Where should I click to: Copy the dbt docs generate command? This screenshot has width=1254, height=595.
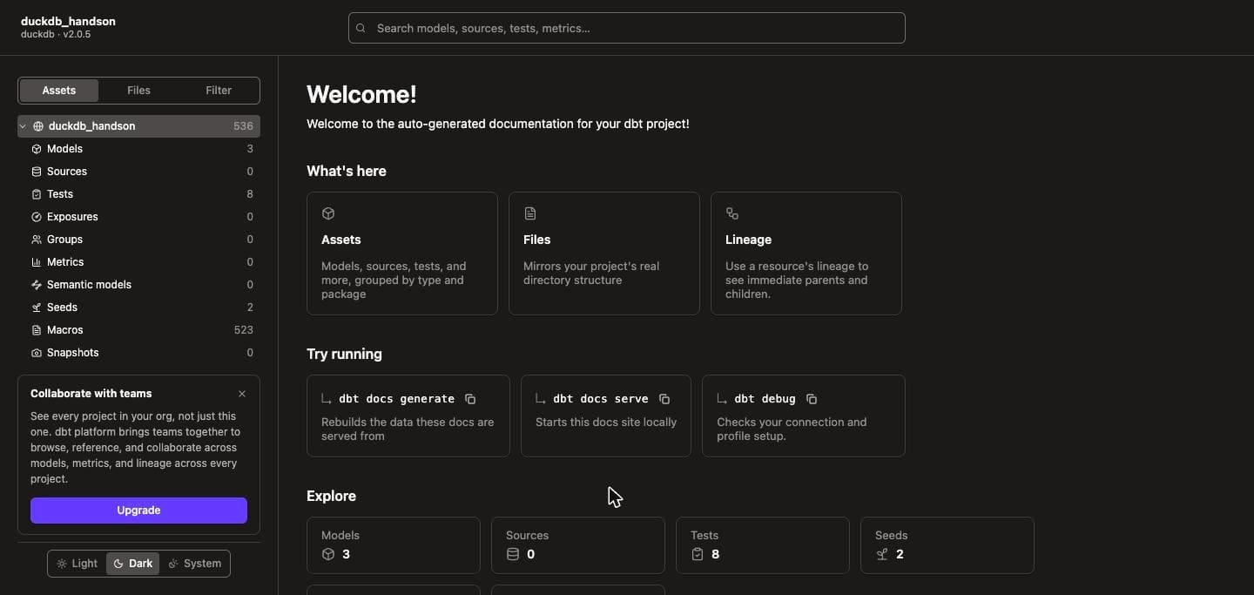tap(470, 399)
